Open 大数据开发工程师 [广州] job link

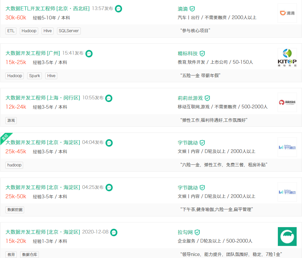click(33, 53)
